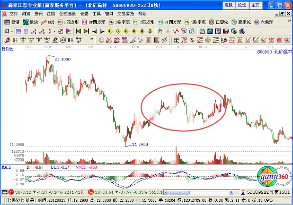Screen dimensions: 293x205
Task: Open the 江恩轮 Gann wheel tool
Action: click(x=219, y=22)
